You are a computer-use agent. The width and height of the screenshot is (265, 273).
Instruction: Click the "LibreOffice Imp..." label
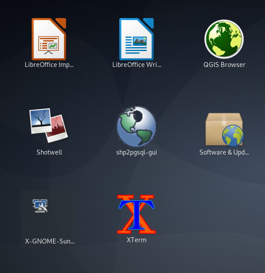49,65
